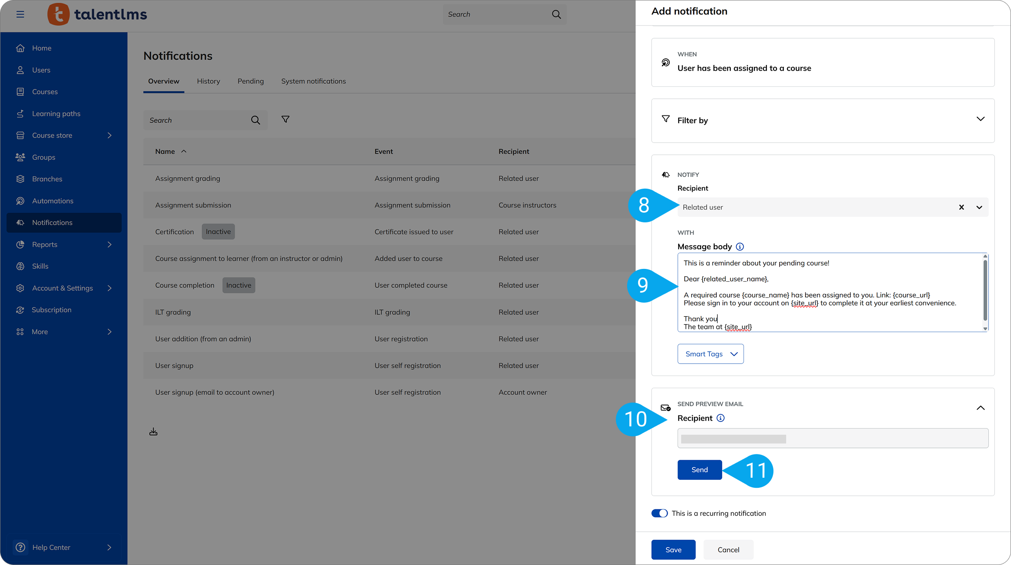The height and width of the screenshot is (565, 1011).
Task: Switch to System notifications tab
Action: click(313, 81)
